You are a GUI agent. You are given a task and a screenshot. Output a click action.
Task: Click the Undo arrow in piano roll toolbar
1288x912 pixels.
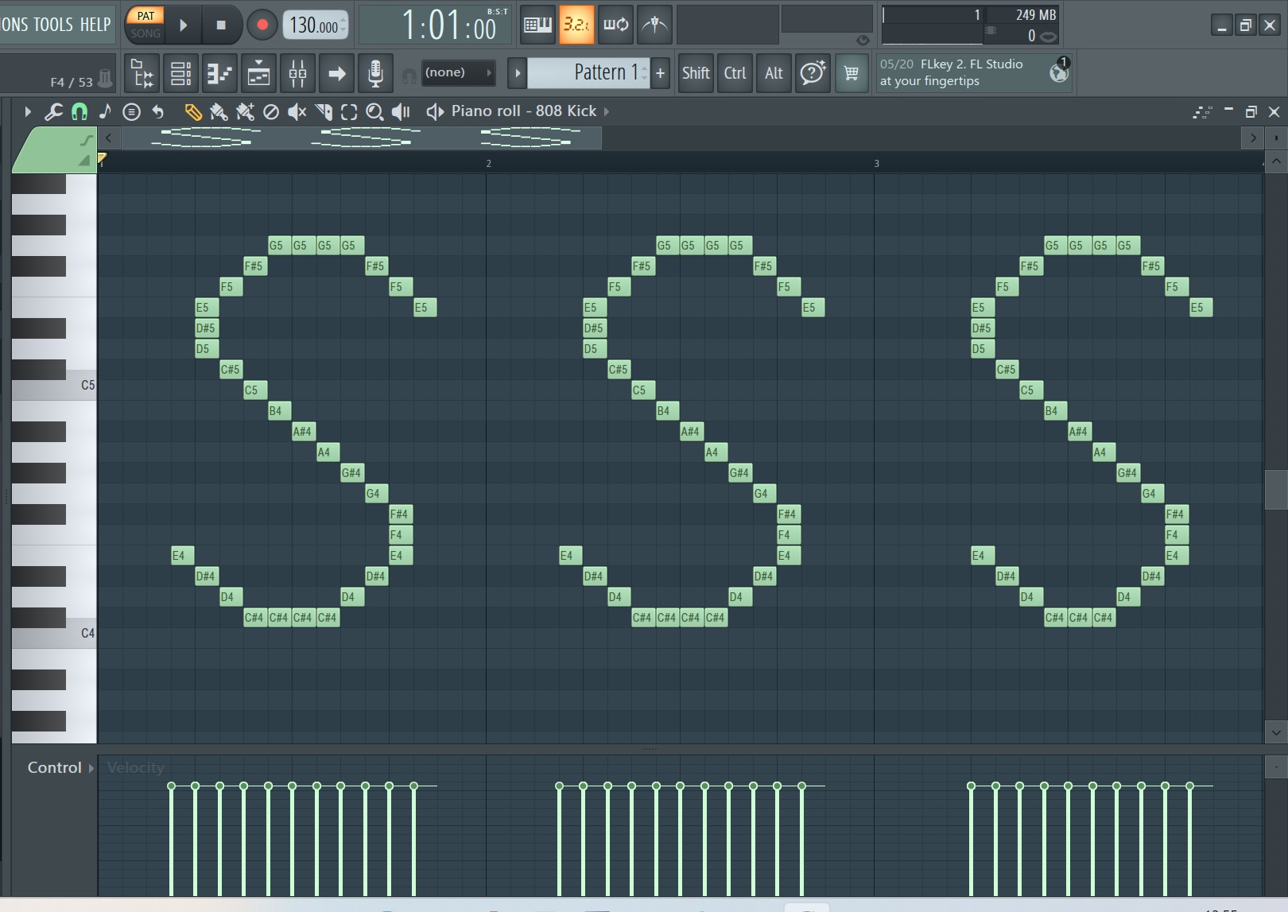click(157, 112)
